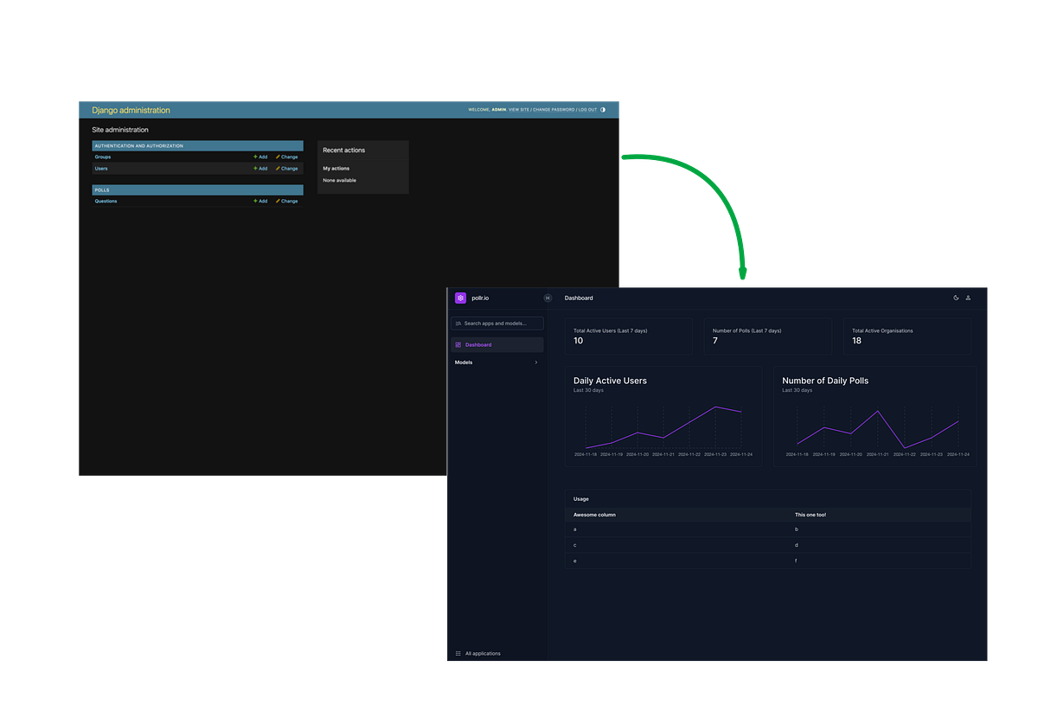Toggle dark mode with the moon icon

point(955,298)
